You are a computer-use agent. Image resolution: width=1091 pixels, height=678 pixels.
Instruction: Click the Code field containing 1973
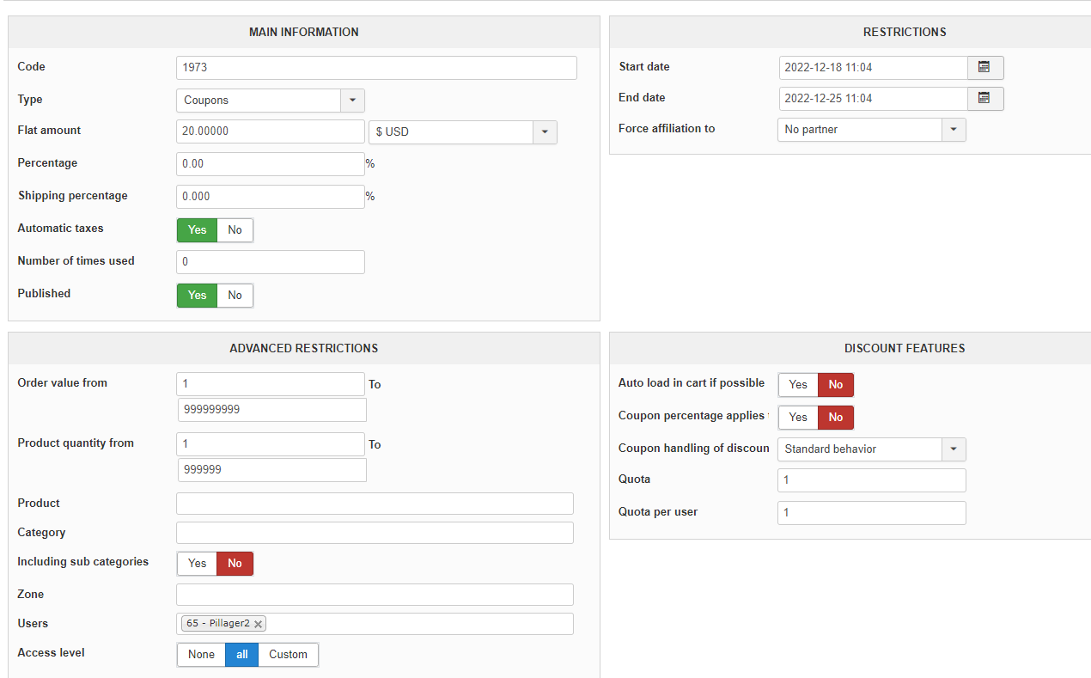[x=376, y=68]
